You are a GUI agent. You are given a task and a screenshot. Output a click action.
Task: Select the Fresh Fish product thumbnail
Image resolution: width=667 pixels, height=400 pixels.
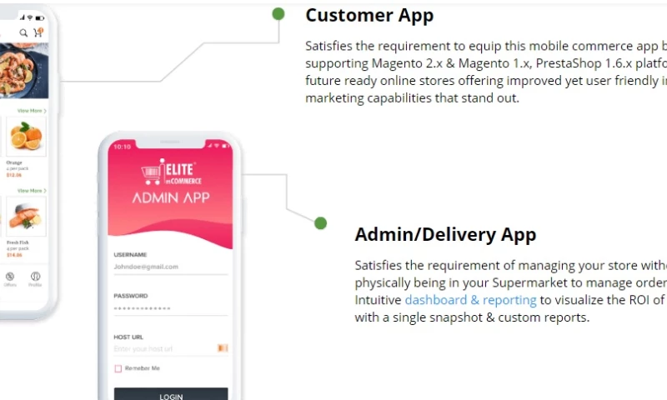[26, 217]
